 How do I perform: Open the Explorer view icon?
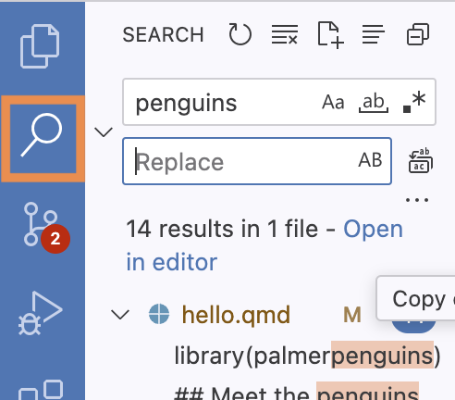click(x=40, y=46)
